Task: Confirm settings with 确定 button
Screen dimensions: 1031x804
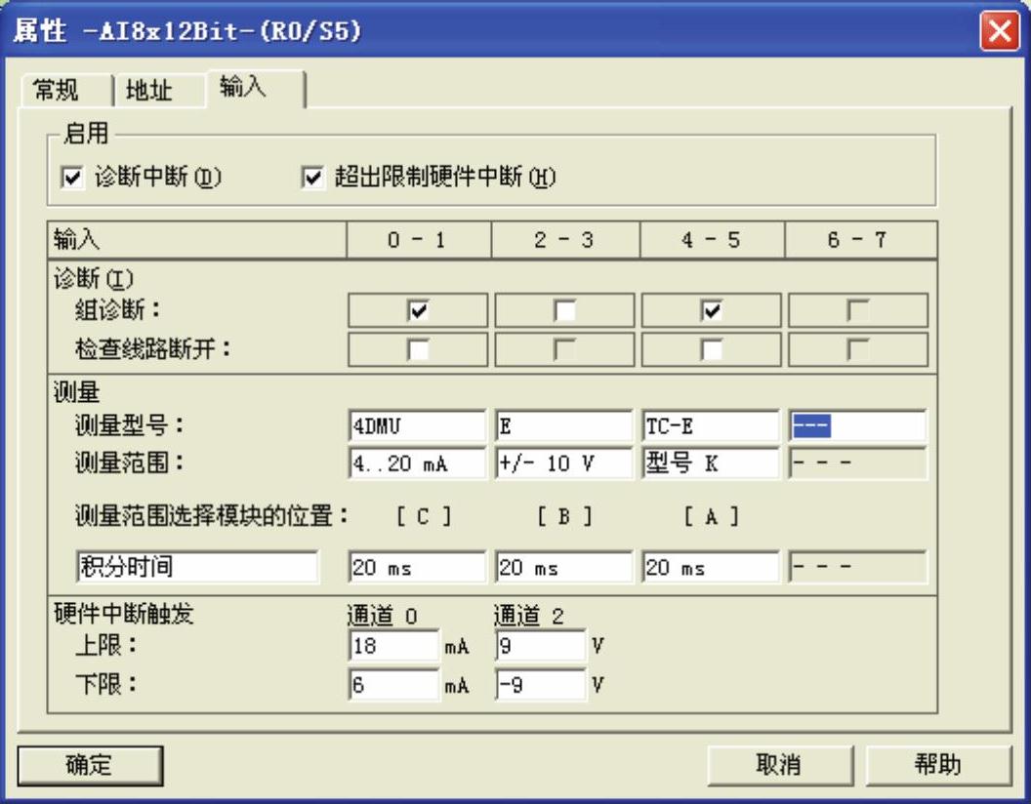Action: pos(90,765)
